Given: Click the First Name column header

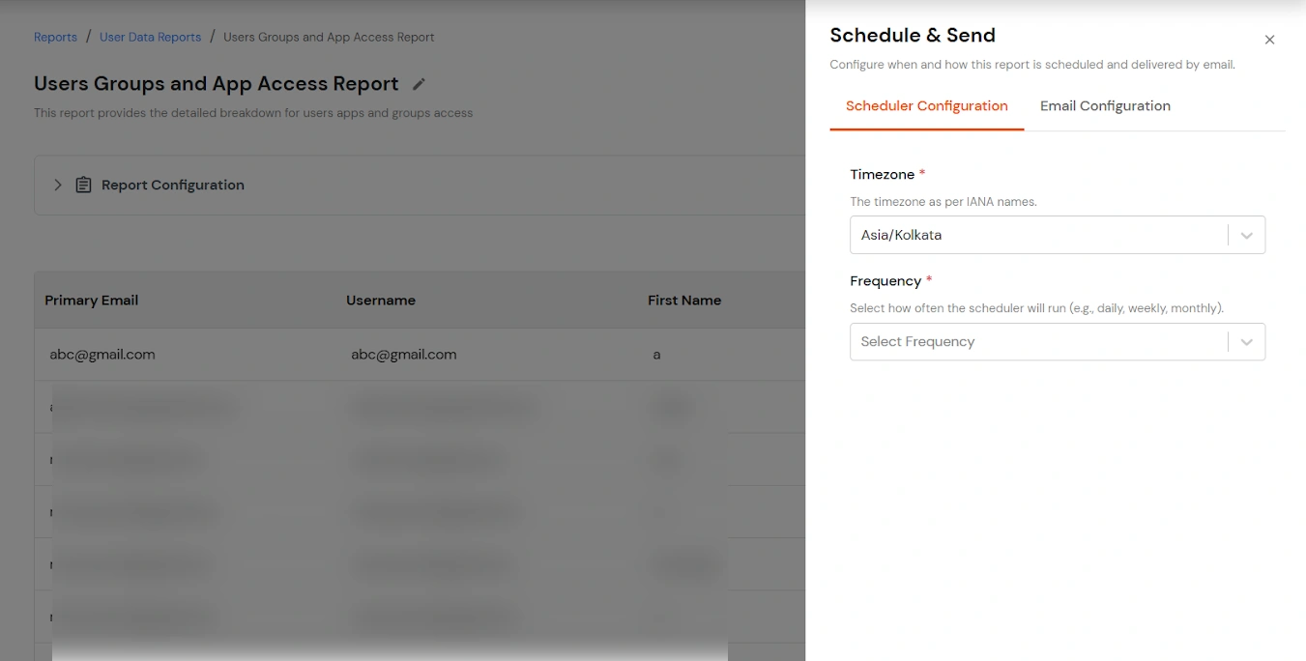Looking at the screenshot, I should (x=684, y=301).
